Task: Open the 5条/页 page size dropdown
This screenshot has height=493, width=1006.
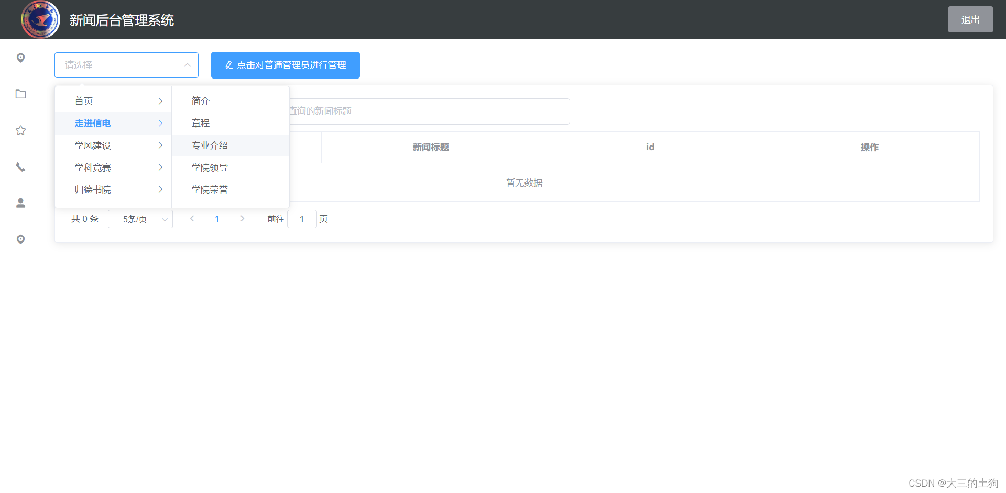Action: [140, 219]
